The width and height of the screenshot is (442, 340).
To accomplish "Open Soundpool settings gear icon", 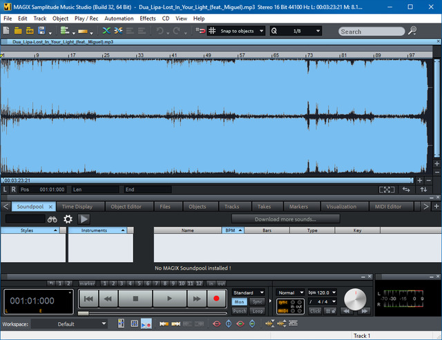I will click(x=68, y=219).
